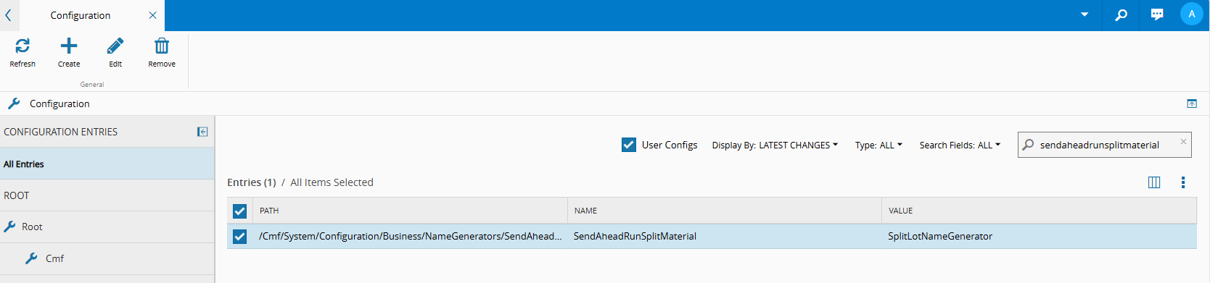This screenshot has height=283, width=1210.
Task: Open the Configuration tab
Action: 81,15
